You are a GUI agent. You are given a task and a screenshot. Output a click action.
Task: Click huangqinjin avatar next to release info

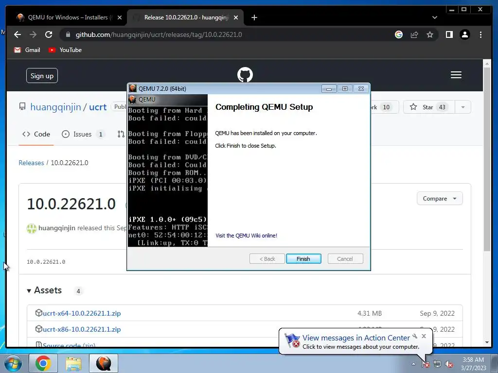point(32,228)
